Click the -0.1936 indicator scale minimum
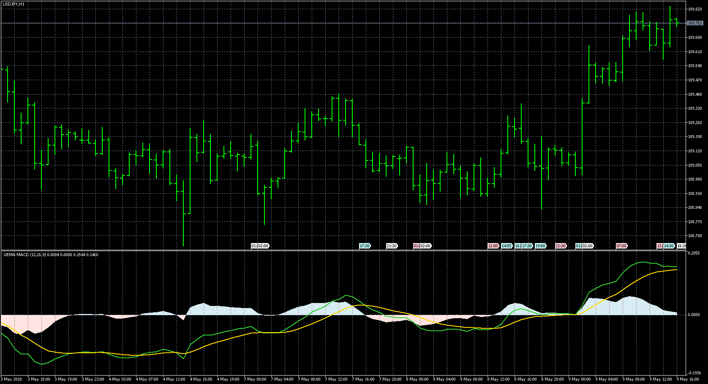 click(694, 373)
